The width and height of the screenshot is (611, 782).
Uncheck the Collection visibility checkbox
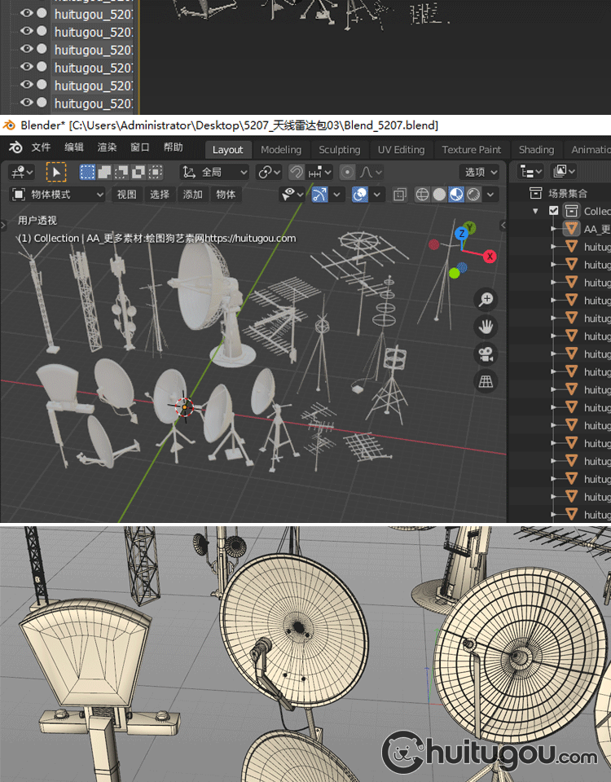(x=554, y=211)
